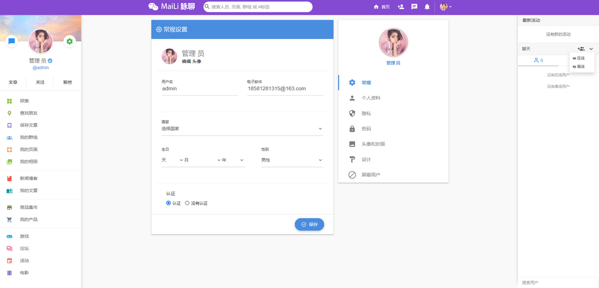599x288 pixels.
Task: Open the @admin profile link
Action: coord(40,67)
